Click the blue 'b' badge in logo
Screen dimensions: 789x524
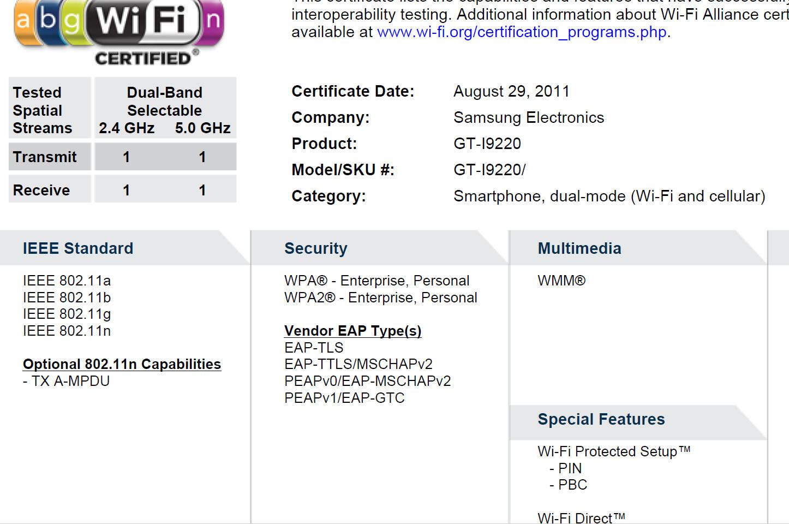48,21
